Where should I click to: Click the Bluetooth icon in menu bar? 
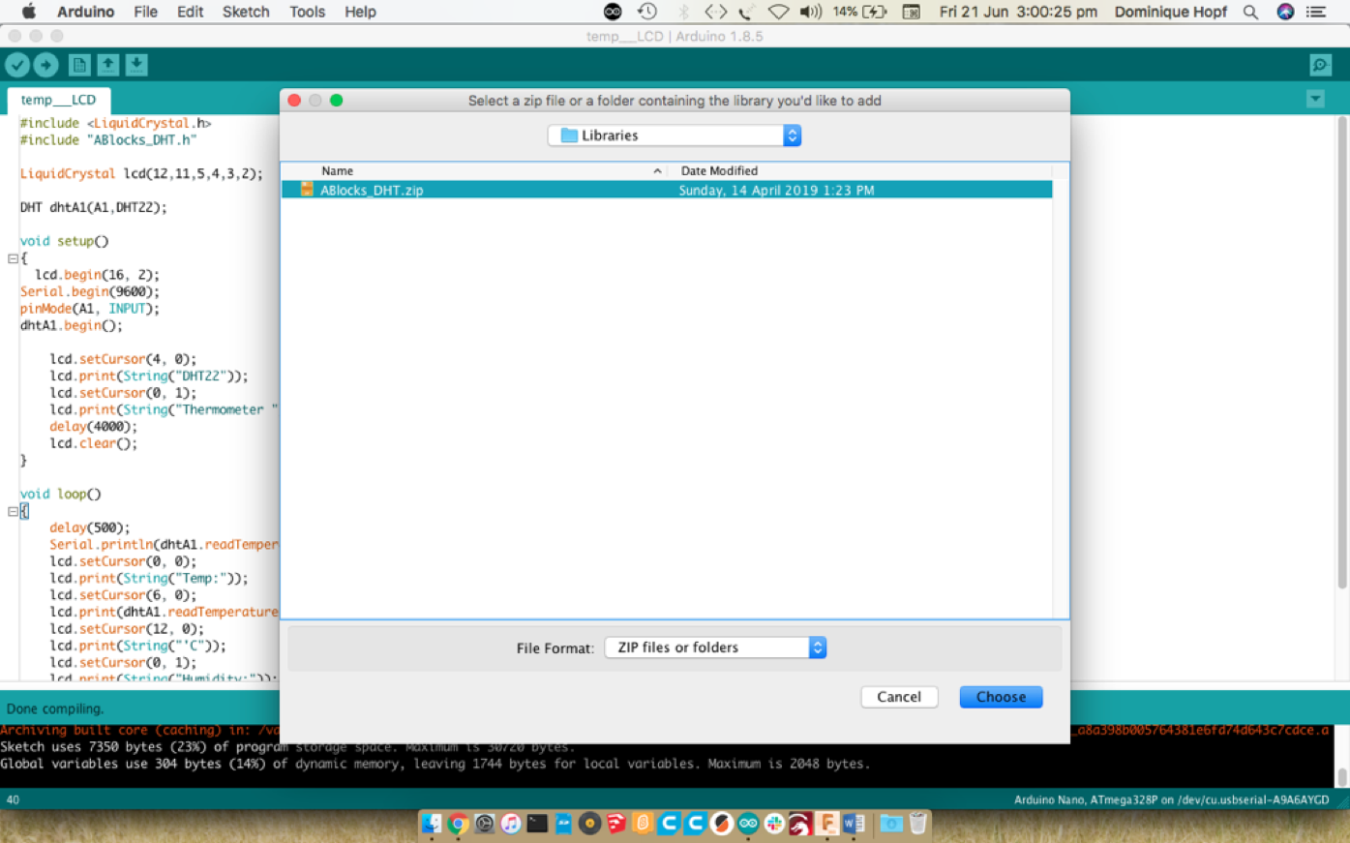pyautogui.click(x=683, y=12)
